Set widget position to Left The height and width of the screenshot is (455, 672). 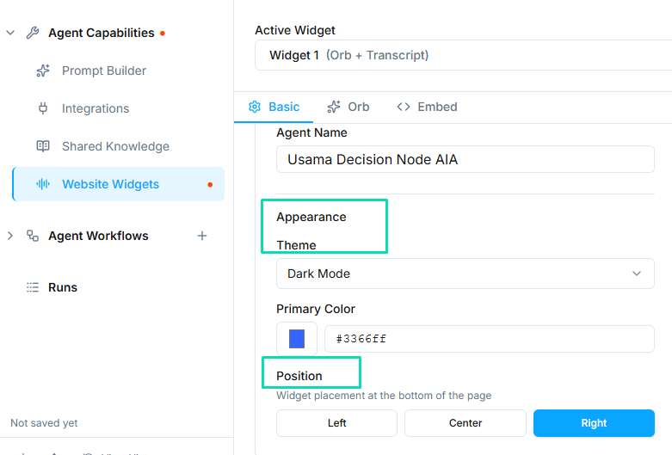336,423
